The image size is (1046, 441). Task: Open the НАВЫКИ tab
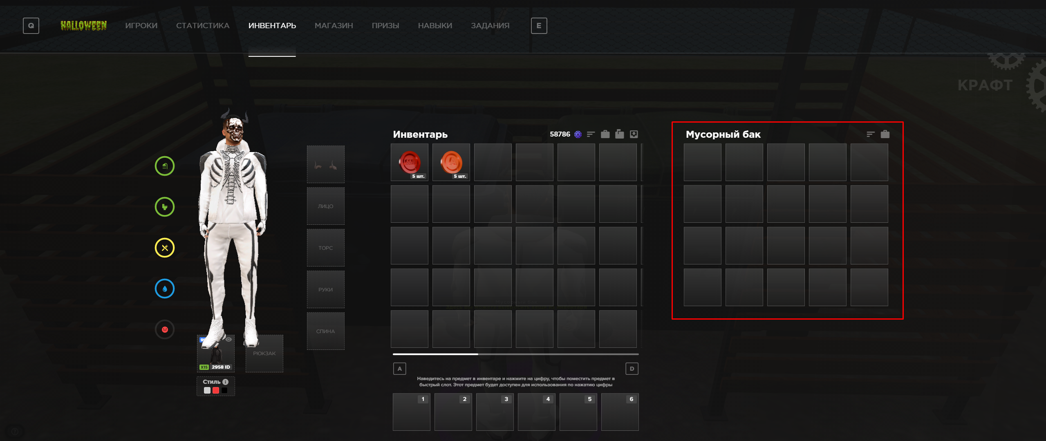tap(435, 26)
